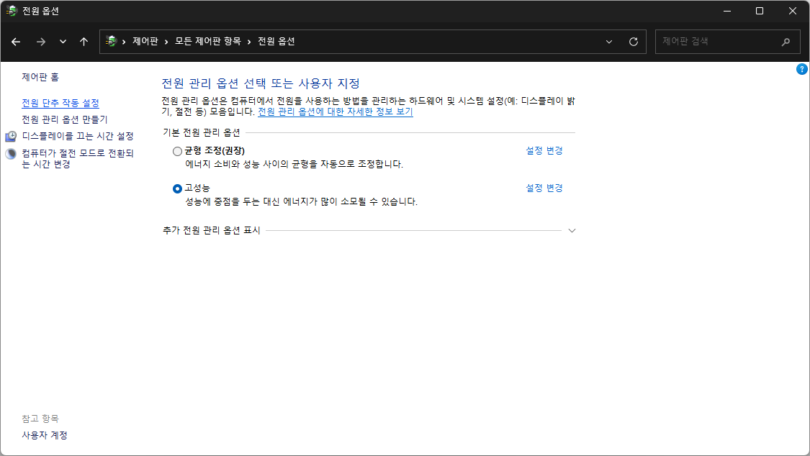
Task: Select the 균형 조정(권장) radio button
Action: (177, 151)
